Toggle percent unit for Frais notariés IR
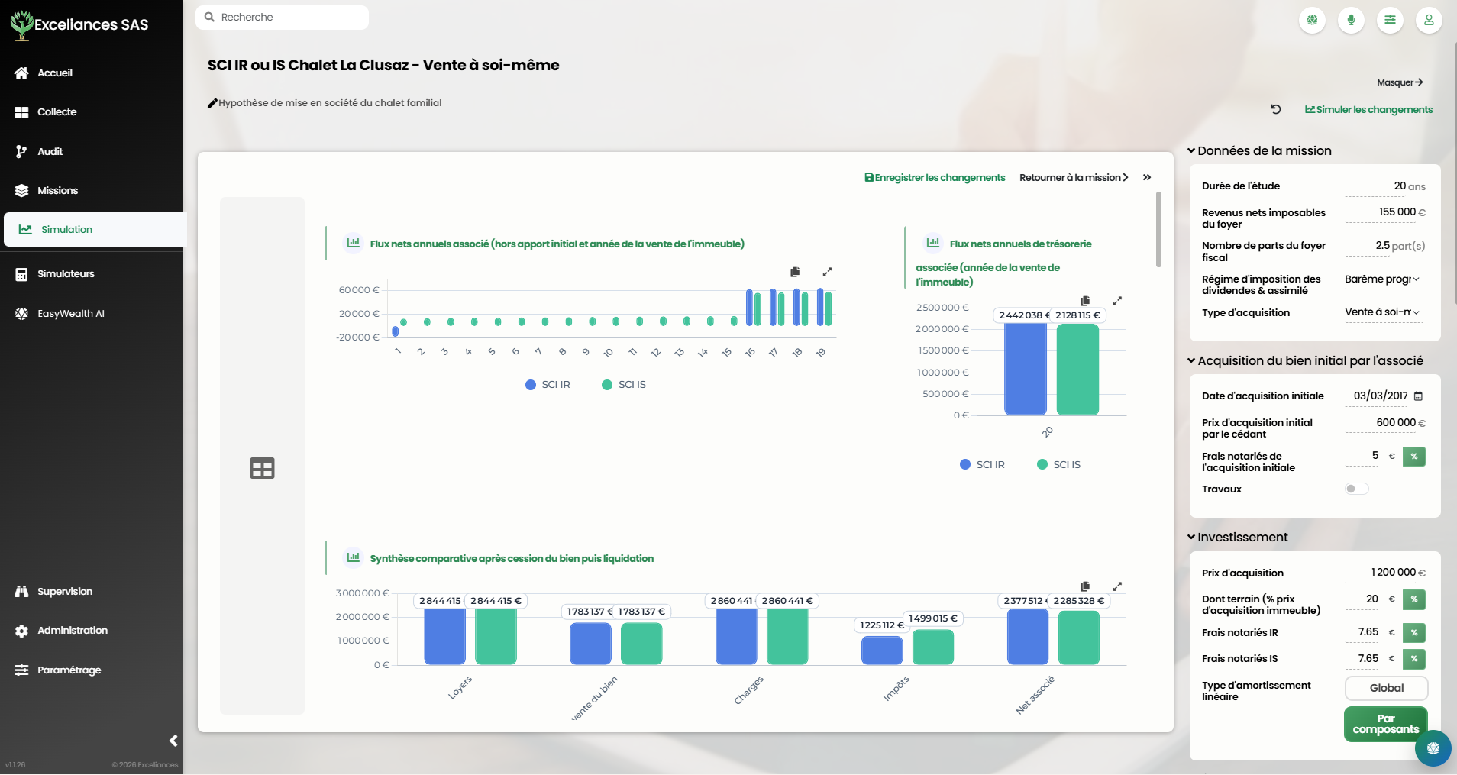The height and width of the screenshot is (775, 1457). pyautogui.click(x=1414, y=633)
